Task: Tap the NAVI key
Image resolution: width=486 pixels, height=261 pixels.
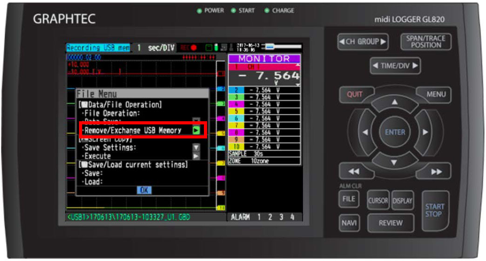Action: [x=349, y=223]
